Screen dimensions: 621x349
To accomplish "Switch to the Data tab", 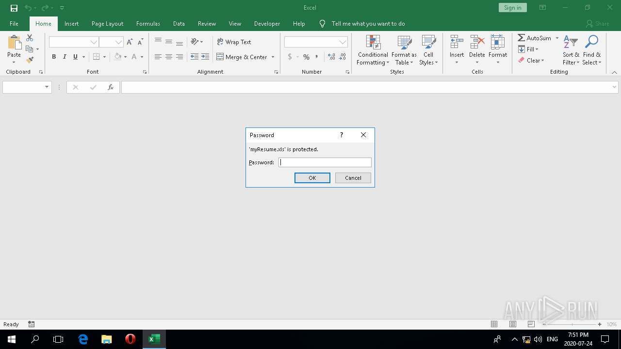I will tap(179, 23).
